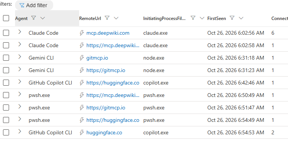Open filter icon on InitiatingProcessFil column
This screenshot has height=146, width=288.
(x=193, y=18)
